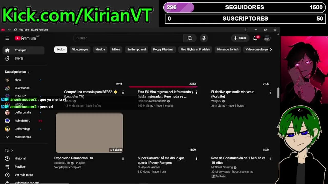This screenshot has width=328, height=184.
Task: Open video Esta PS Vita regresa
Action: (x=166, y=94)
